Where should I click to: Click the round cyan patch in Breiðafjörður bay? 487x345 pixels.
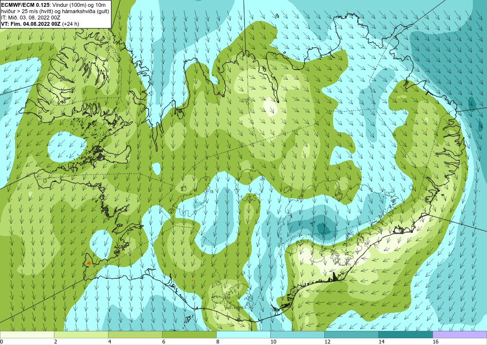(x=67, y=146)
